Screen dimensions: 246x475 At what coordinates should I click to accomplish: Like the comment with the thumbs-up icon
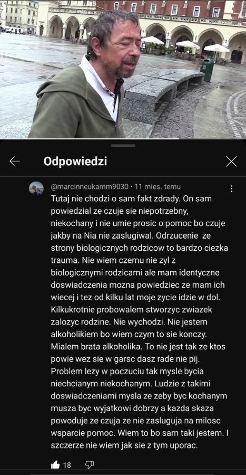tap(55, 464)
